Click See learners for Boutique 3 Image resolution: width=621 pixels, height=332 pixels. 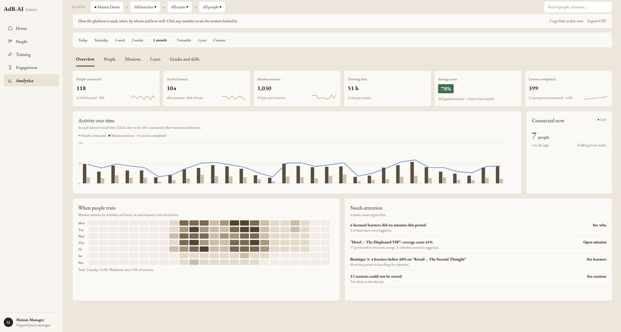click(x=596, y=259)
